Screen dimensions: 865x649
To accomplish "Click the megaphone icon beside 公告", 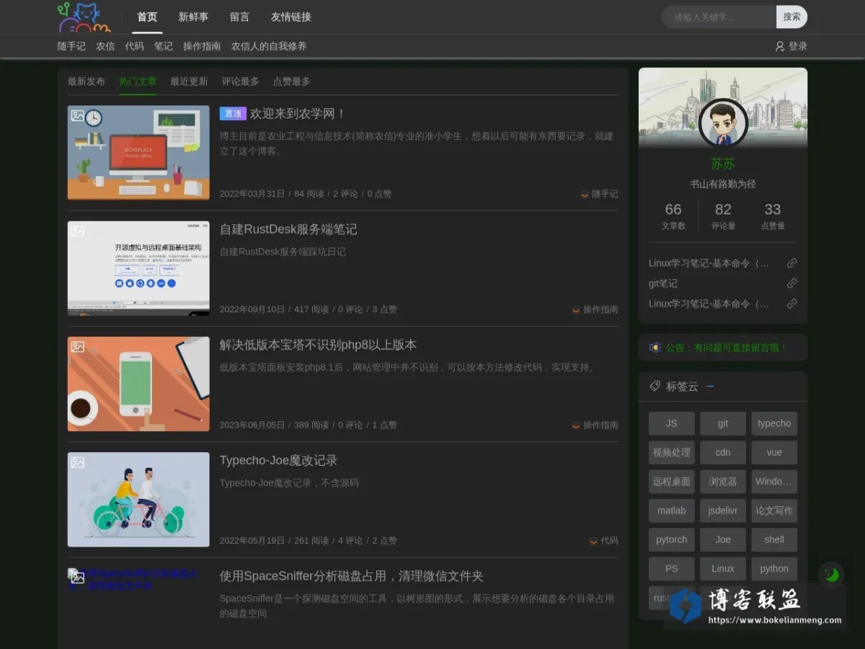I will point(655,348).
